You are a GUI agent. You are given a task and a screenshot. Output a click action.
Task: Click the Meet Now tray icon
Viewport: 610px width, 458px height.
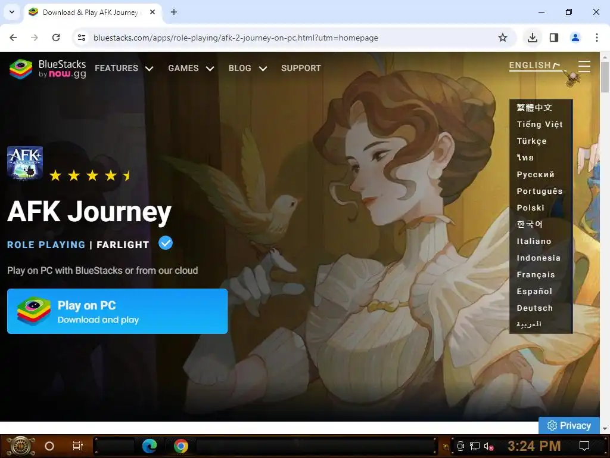tap(460, 446)
